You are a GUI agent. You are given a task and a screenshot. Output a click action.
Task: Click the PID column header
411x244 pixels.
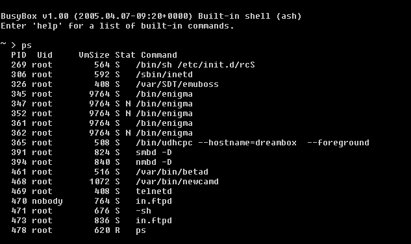19,55
